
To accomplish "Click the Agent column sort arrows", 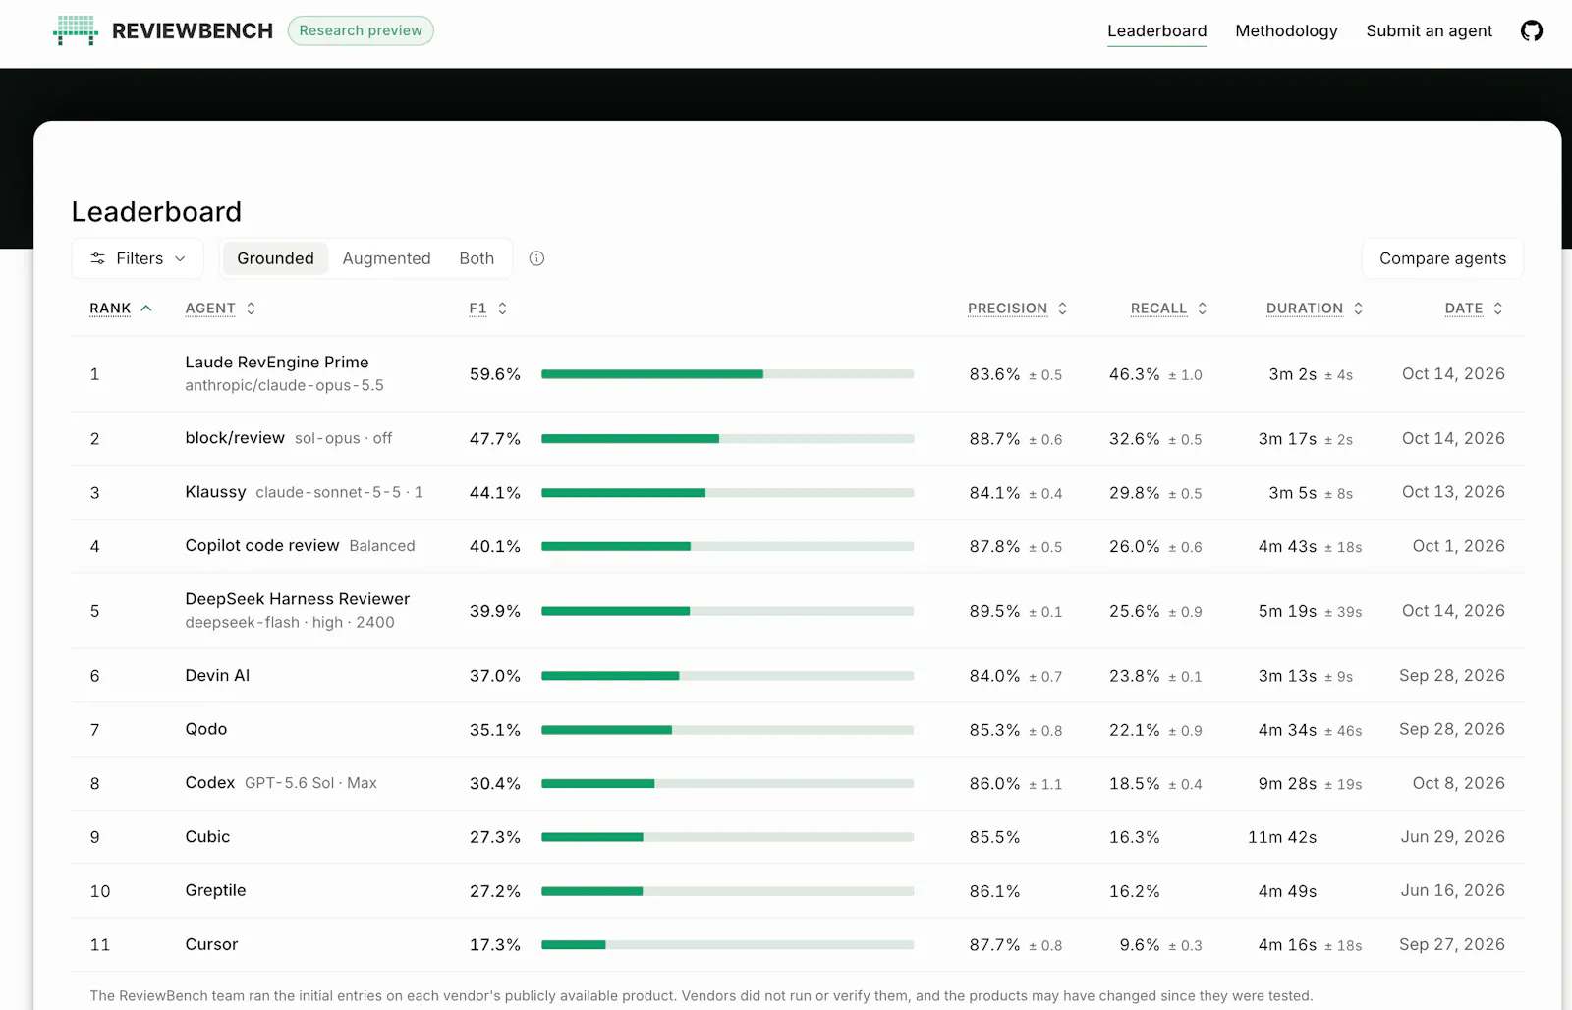I will pos(251,309).
